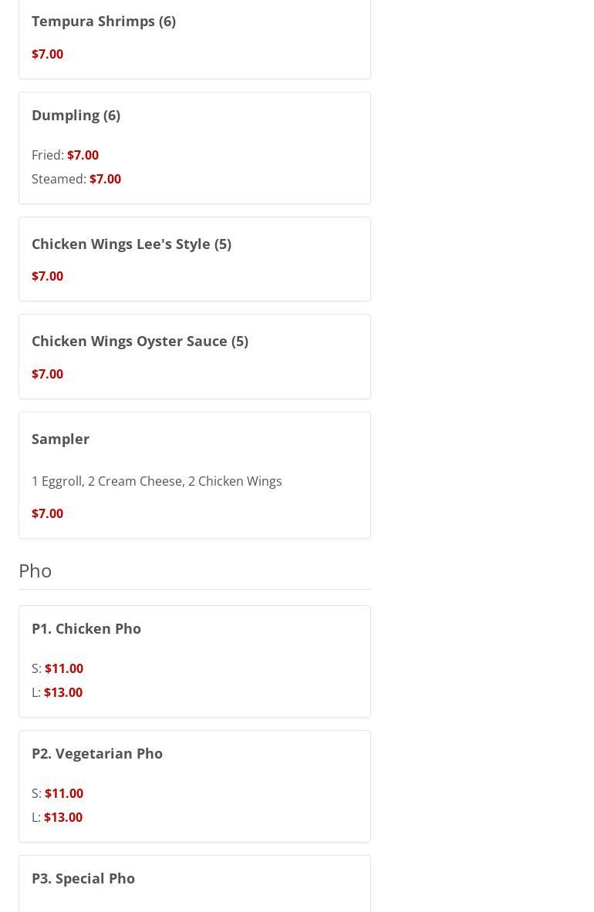Open the Tempura Shrimps (6) item

[103, 21]
